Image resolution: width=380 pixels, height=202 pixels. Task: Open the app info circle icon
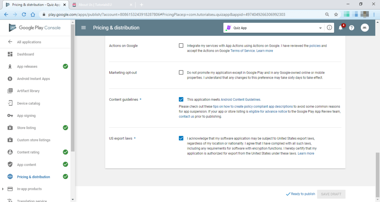(329, 28)
